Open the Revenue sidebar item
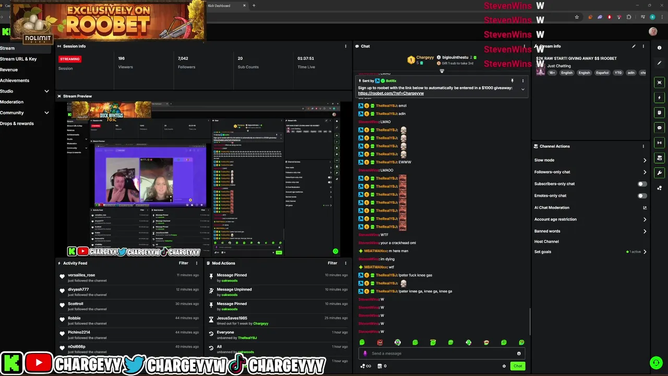Screen dimensions: 668x376 coord(9,69)
